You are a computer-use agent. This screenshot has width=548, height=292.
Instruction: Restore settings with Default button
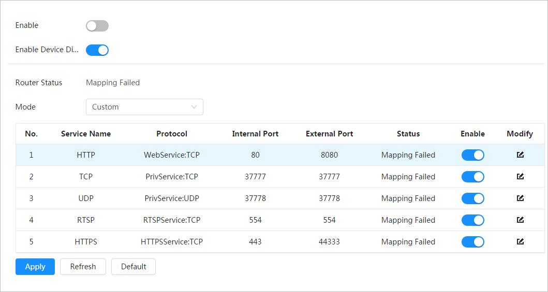pos(134,267)
